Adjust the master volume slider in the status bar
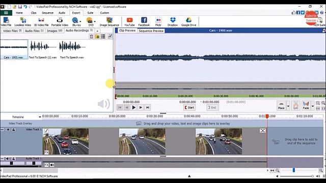 pos(296,176)
